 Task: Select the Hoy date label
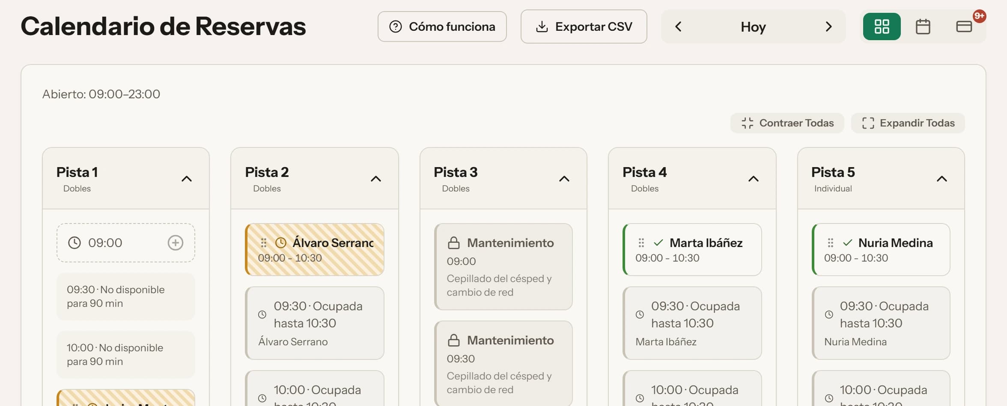(753, 26)
